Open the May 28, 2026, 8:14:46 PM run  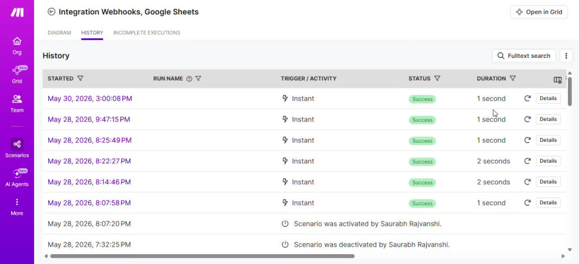(x=89, y=182)
